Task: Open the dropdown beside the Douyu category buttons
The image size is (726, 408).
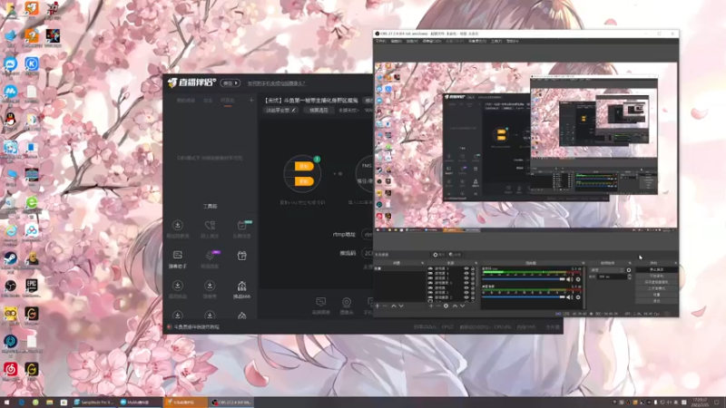Action: coord(348,110)
